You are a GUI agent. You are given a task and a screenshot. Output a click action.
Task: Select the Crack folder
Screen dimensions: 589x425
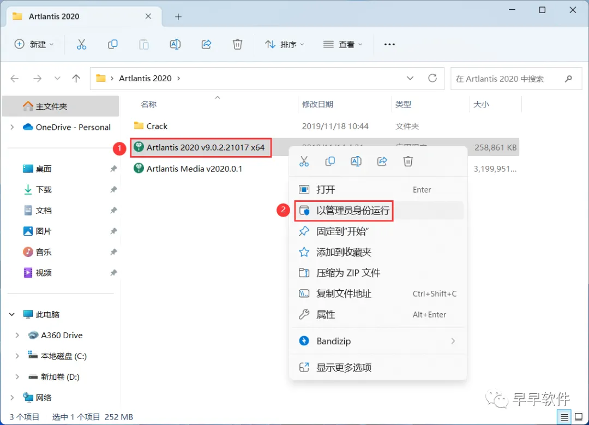pyautogui.click(x=157, y=126)
